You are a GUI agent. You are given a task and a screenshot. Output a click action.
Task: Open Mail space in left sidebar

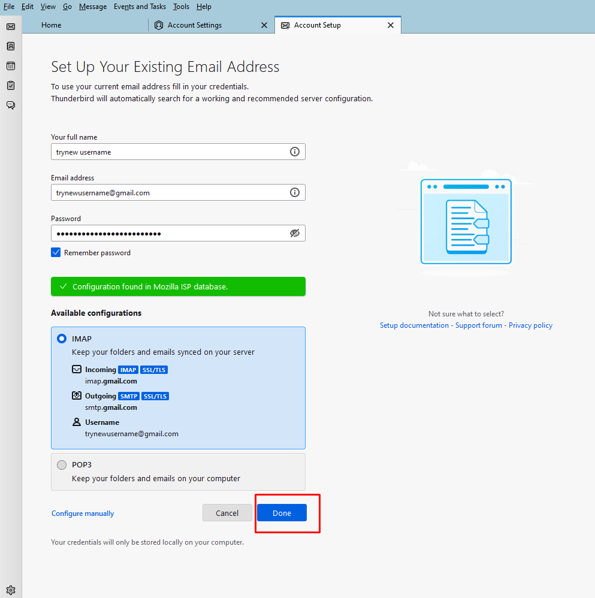(11, 26)
